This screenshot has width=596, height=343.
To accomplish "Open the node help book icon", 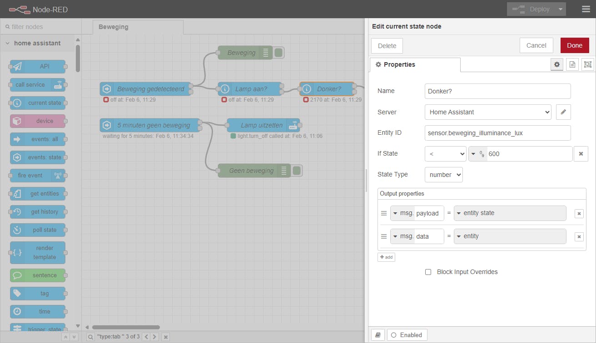I will pos(377,335).
